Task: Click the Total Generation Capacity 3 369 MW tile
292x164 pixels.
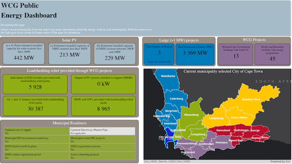Action: pos(195,54)
